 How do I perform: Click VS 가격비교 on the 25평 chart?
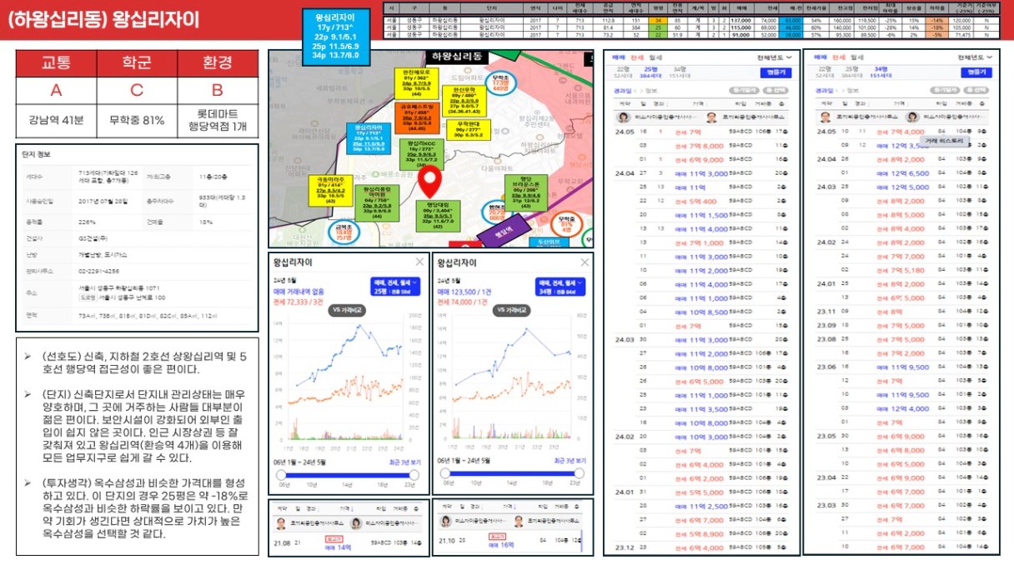pos(348,308)
